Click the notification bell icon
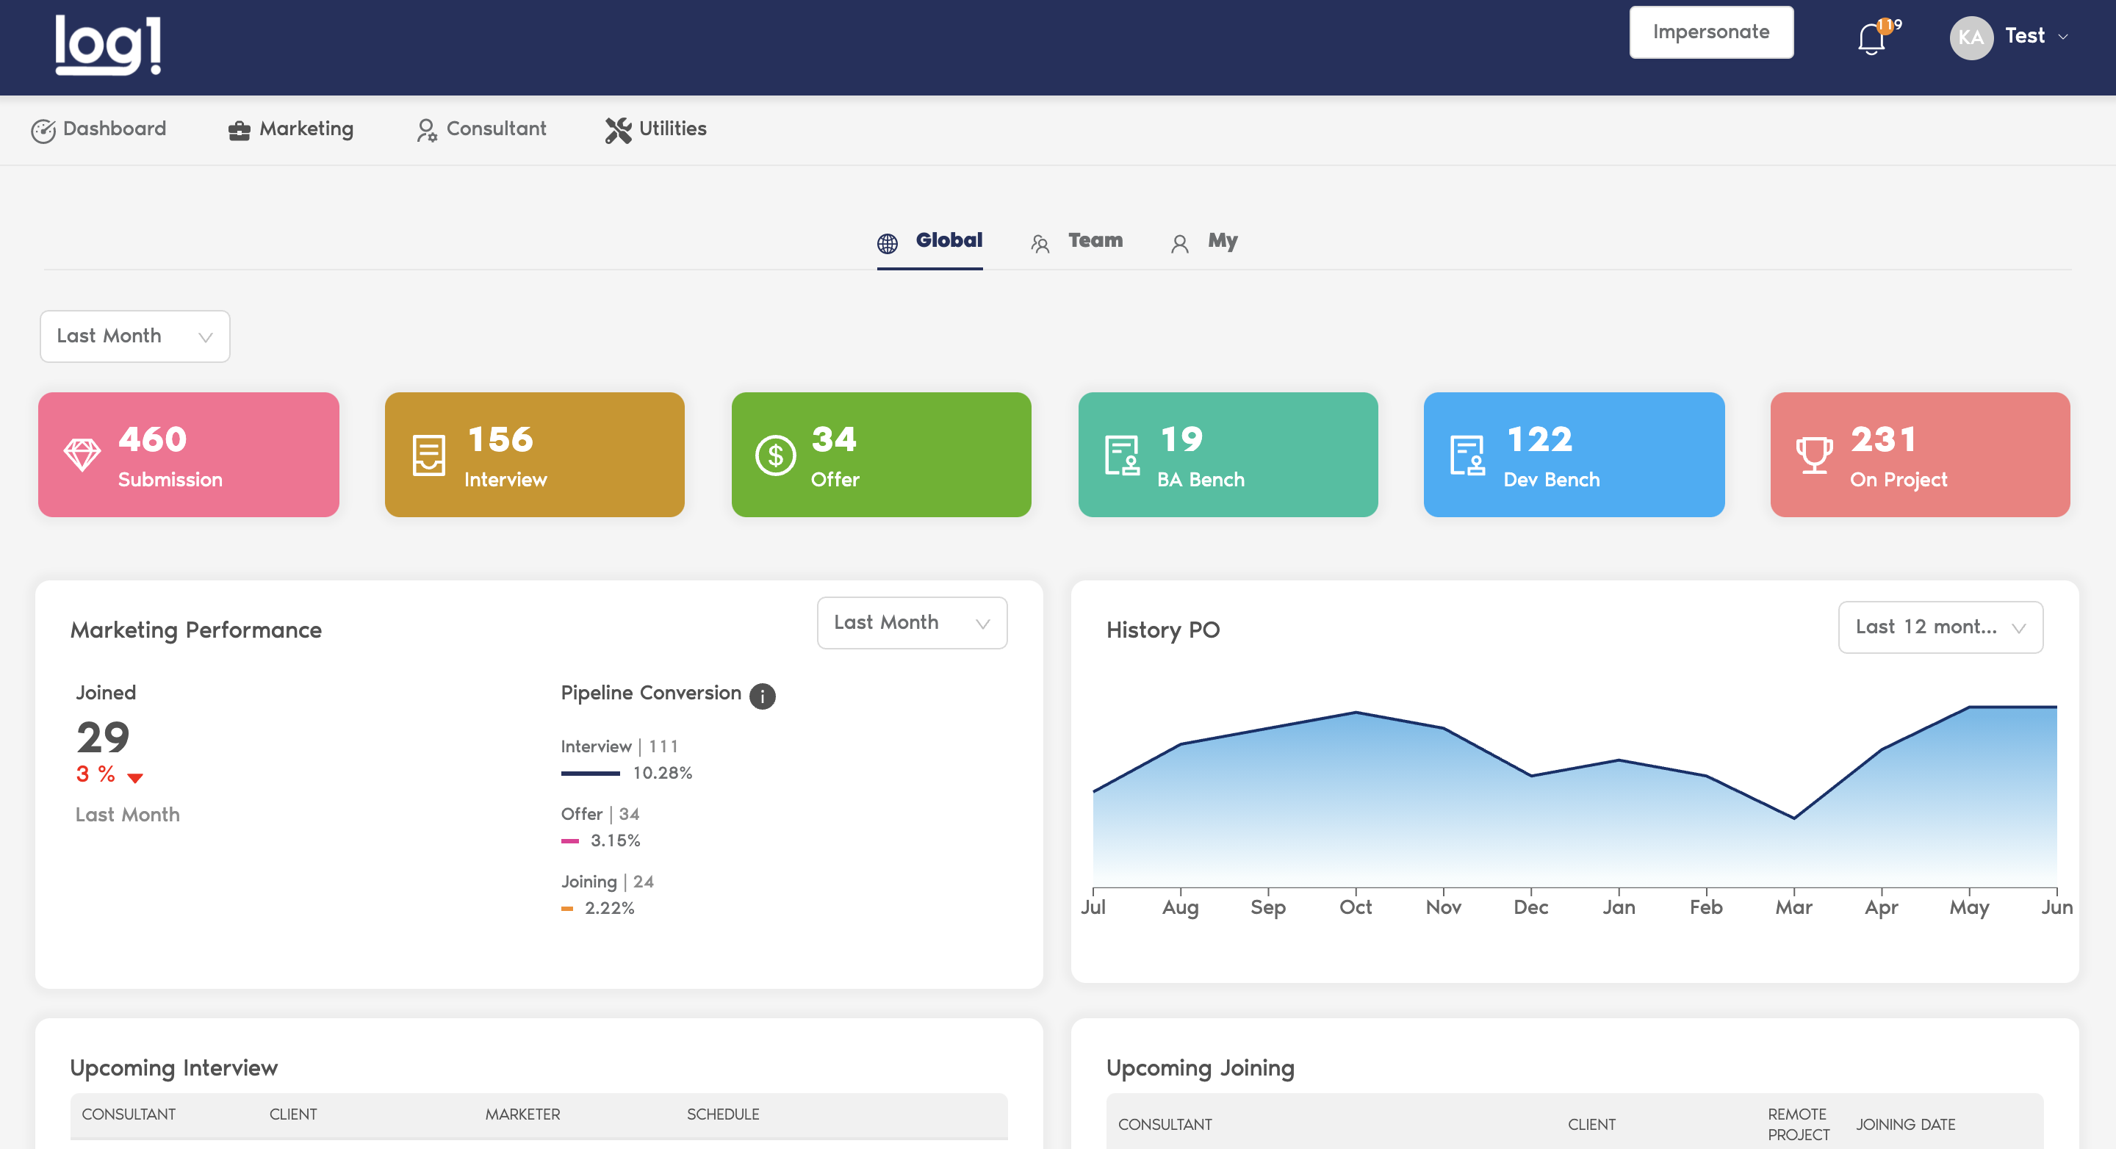Image resolution: width=2116 pixels, height=1149 pixels. (1871, 39)
